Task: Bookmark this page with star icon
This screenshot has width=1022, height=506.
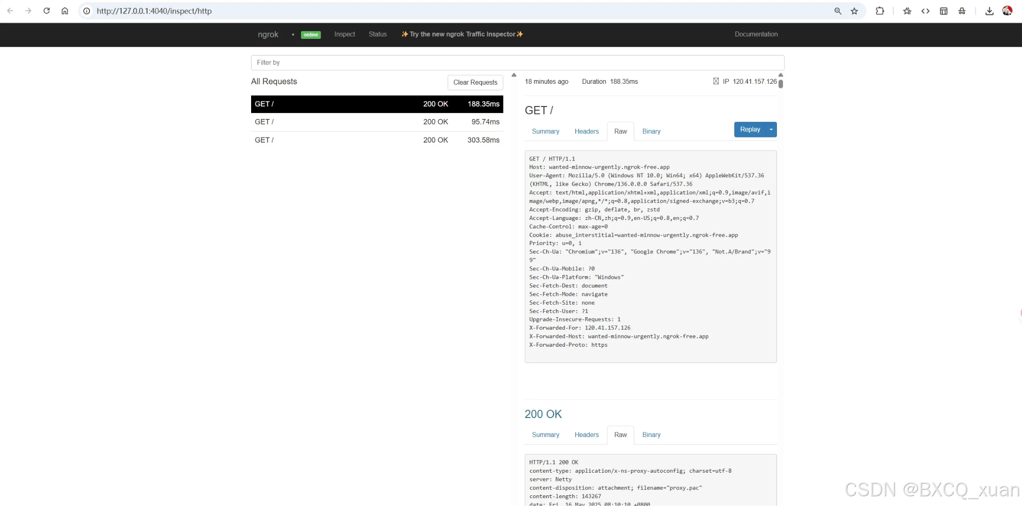Action: (854, 11)
